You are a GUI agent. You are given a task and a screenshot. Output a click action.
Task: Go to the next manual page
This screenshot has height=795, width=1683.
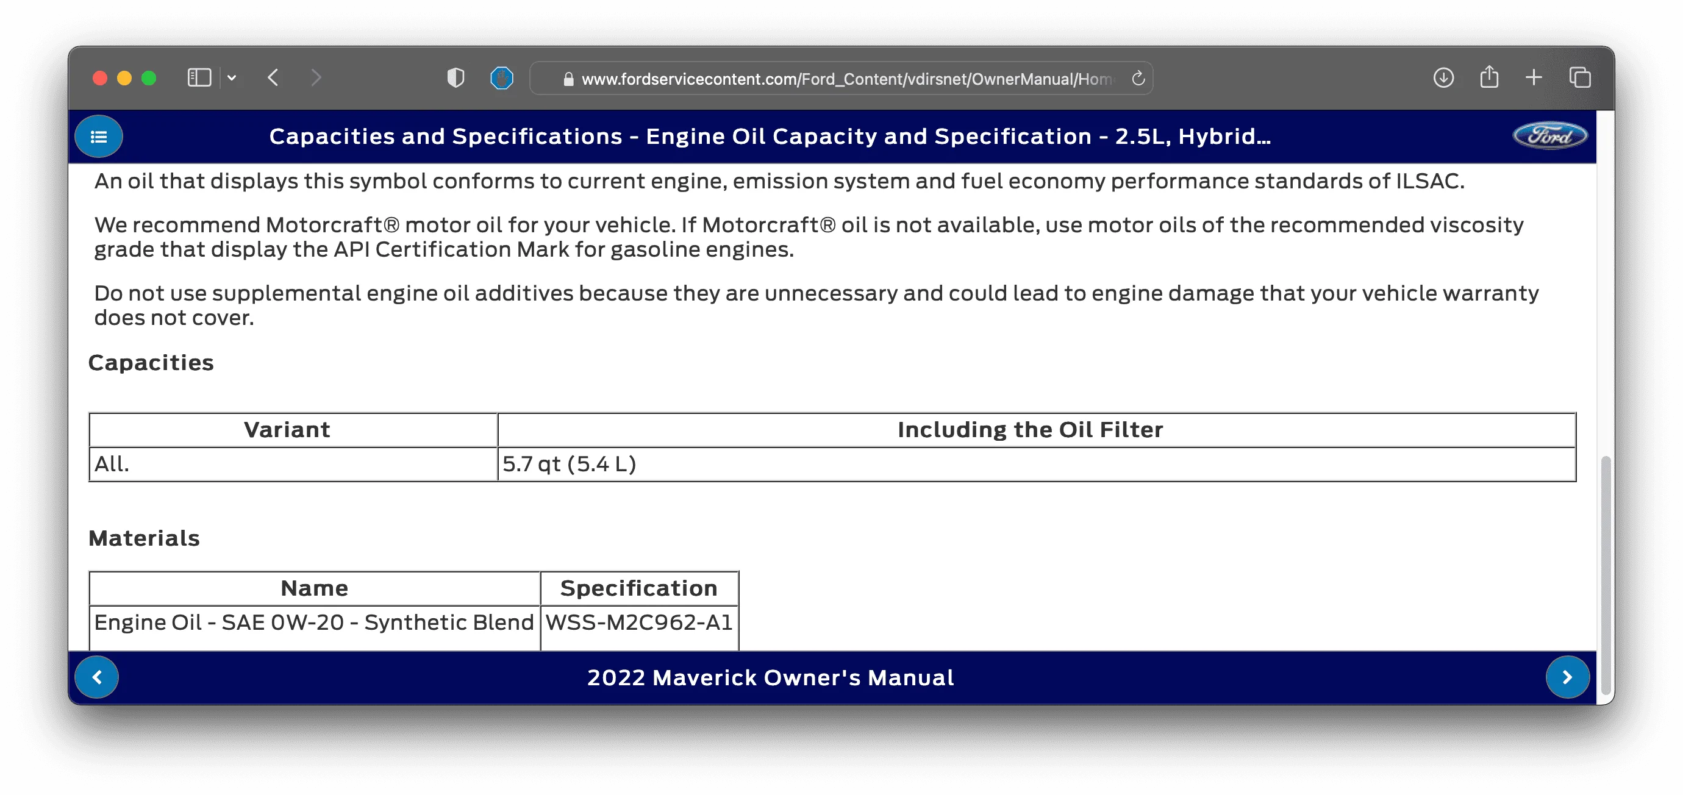tap(1567, 677)
